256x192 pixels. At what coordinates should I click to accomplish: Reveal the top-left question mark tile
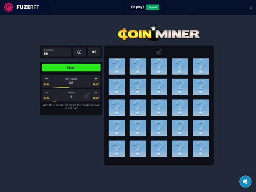(x=117, y=67)
